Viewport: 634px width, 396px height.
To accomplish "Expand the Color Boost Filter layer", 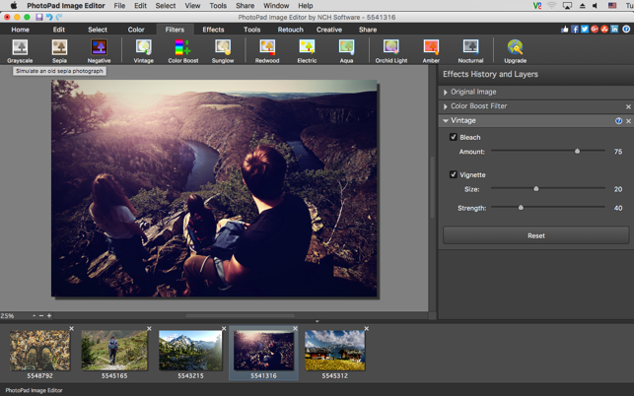I will pyautogui.click(x=445, y=106).
